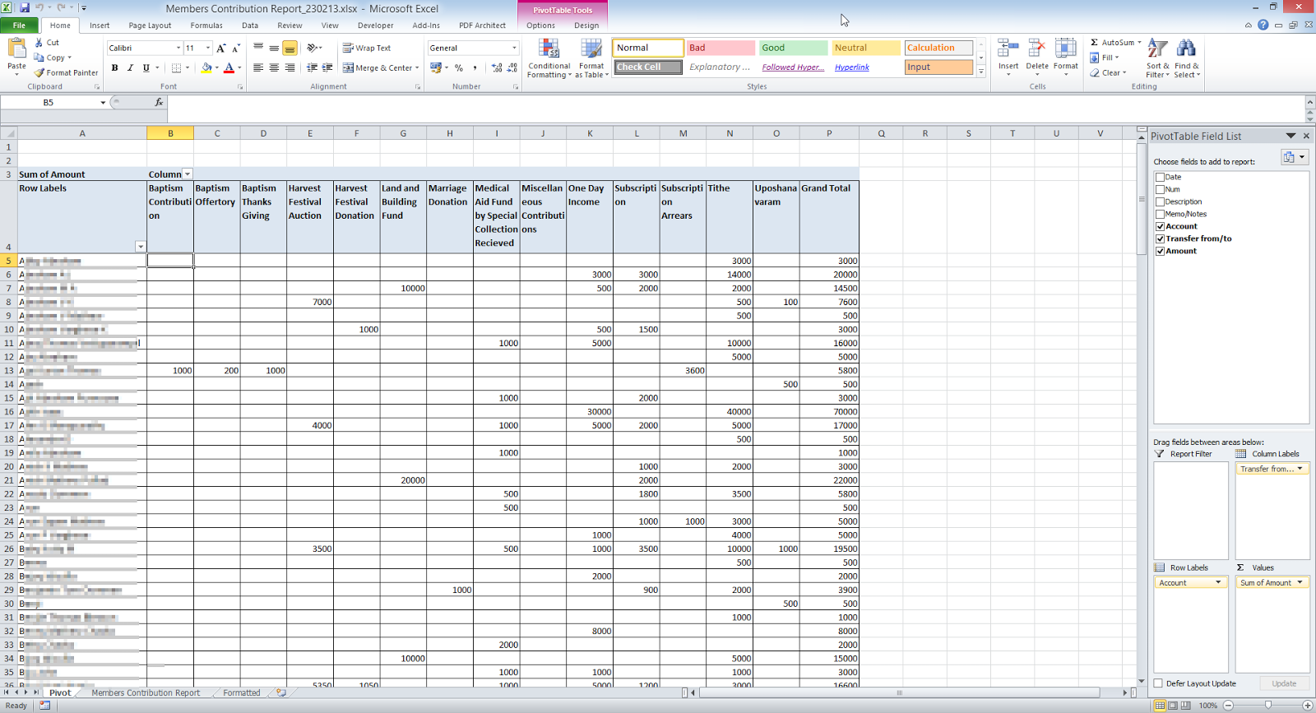1316x713 pixels.
Task: Open Sort & Filter menu
Action: point(1156,58)
